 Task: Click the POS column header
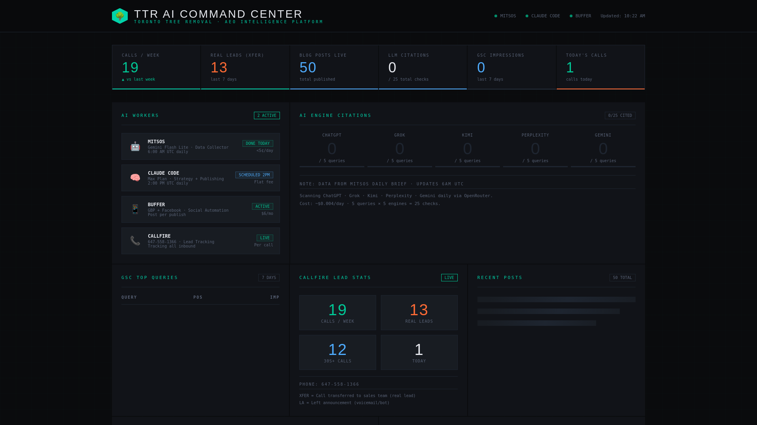click(198, 297)
